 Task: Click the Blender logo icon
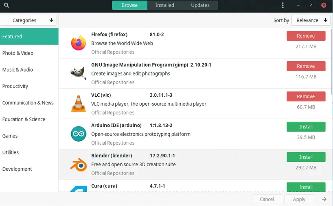pos(79,165)
